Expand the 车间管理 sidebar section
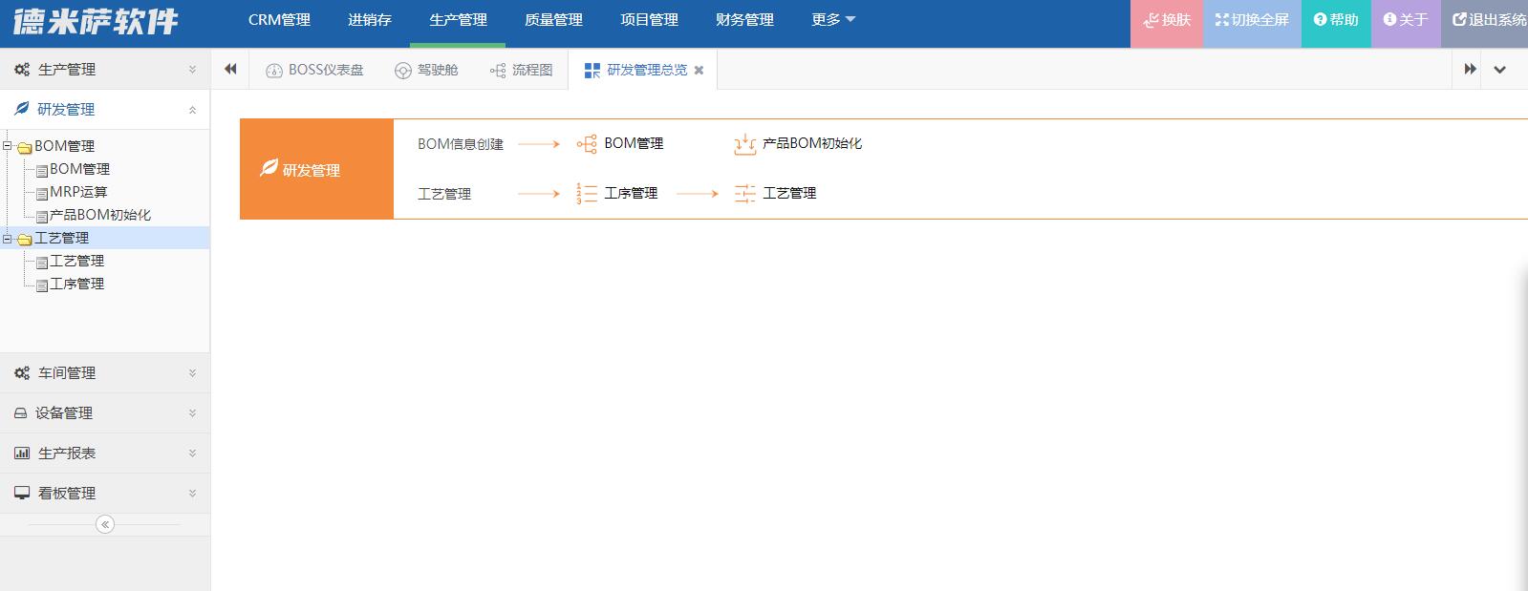Image resolution: width=1528 pixels, height=591 pixels. [x=105, y=373]
